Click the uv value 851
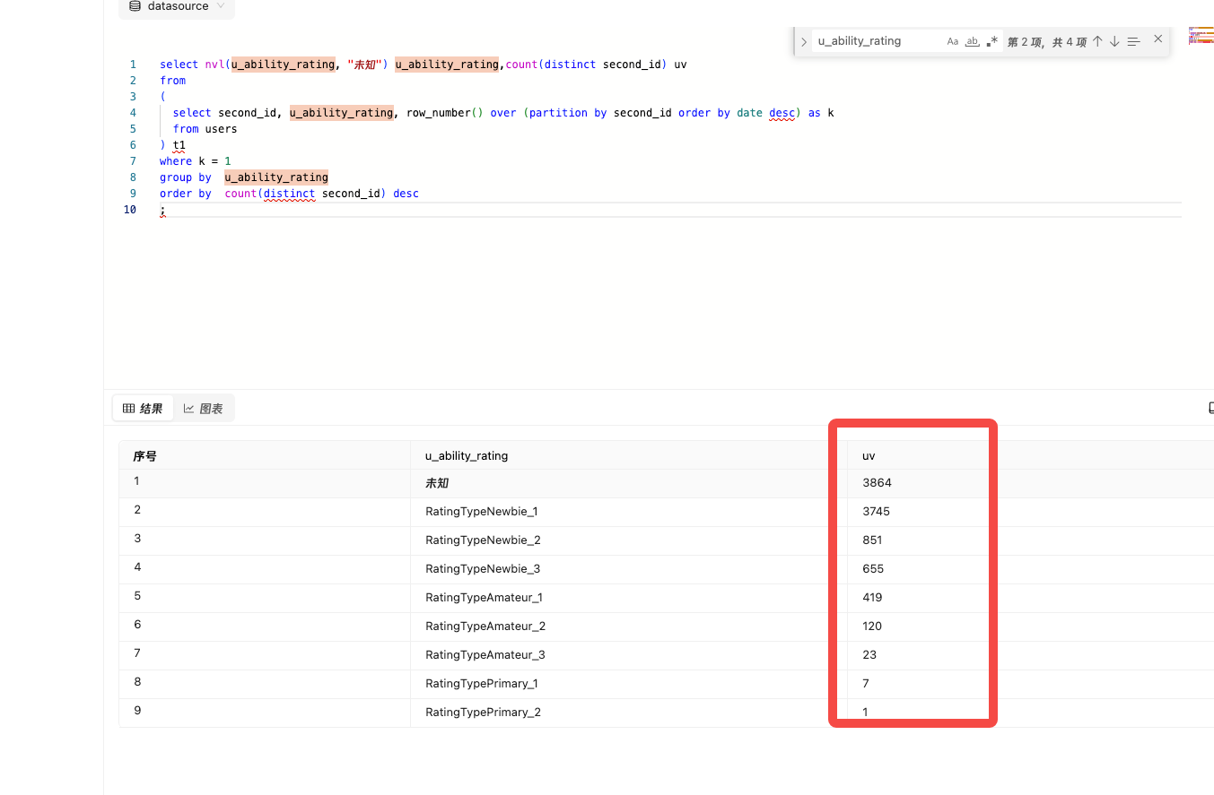Screen dimensions: 1214x795 tap(872, 540)
